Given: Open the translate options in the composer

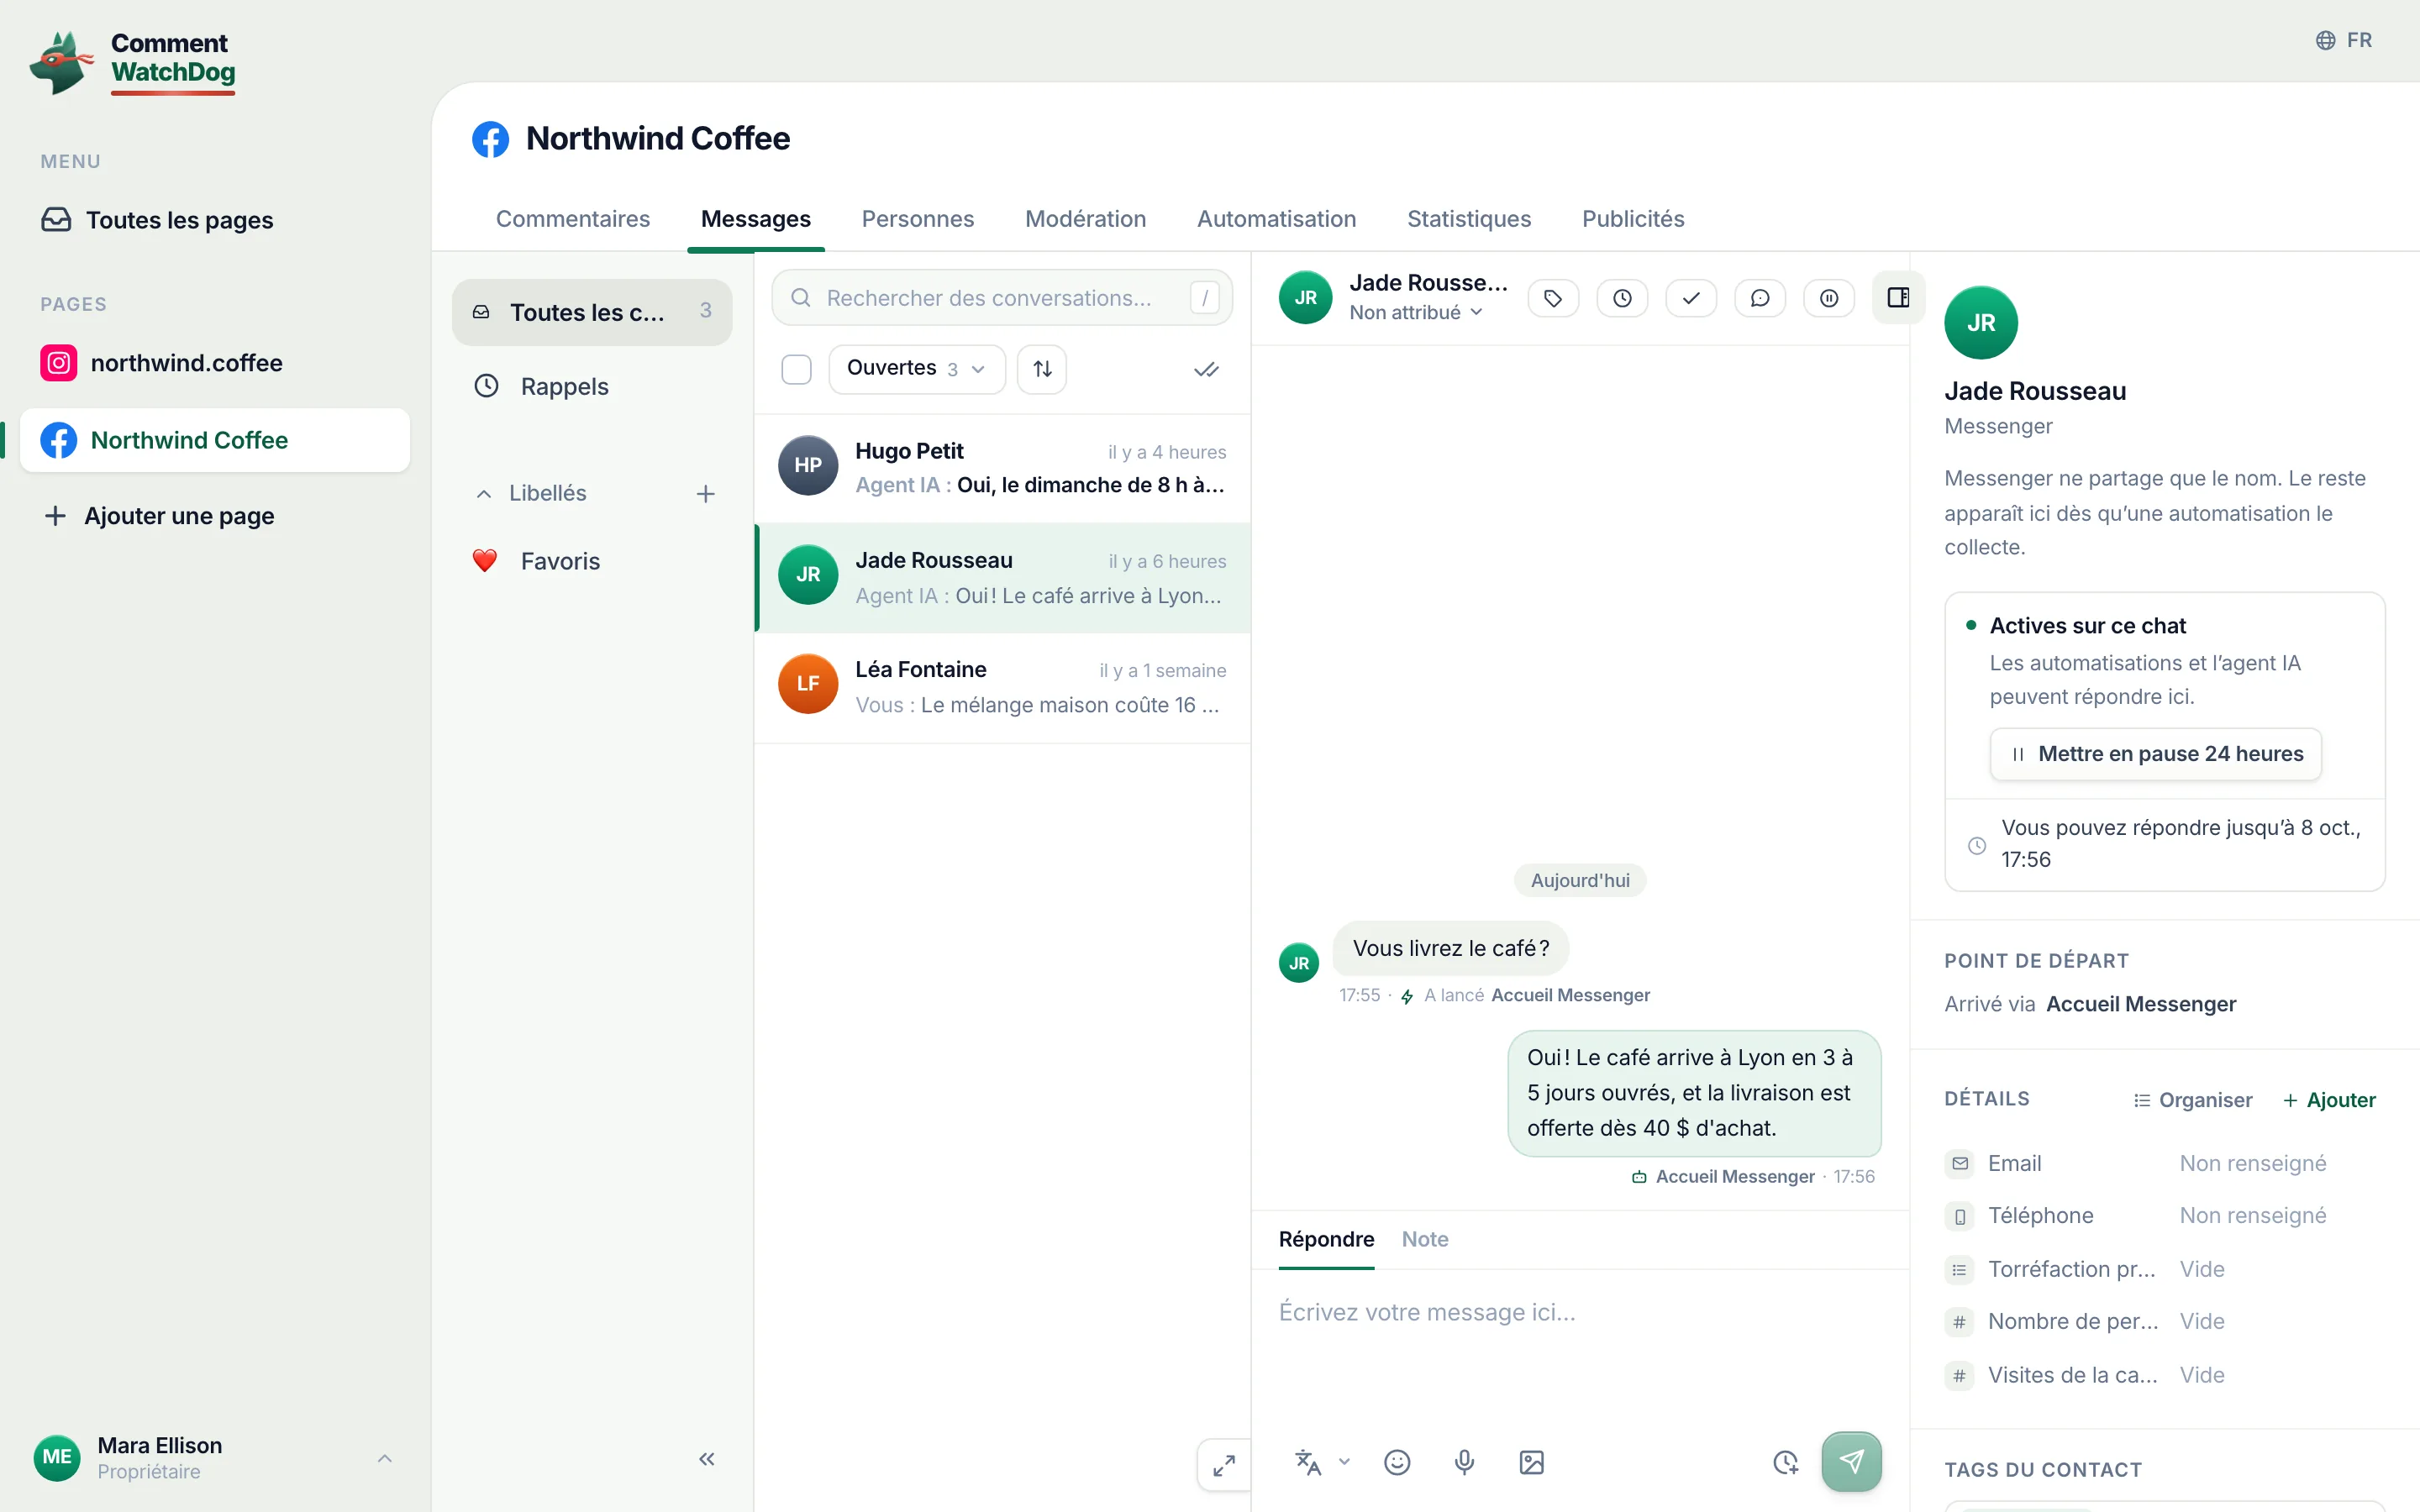Looking at the screenshot, I should pyautogui.click(x=1321, y=1462).
